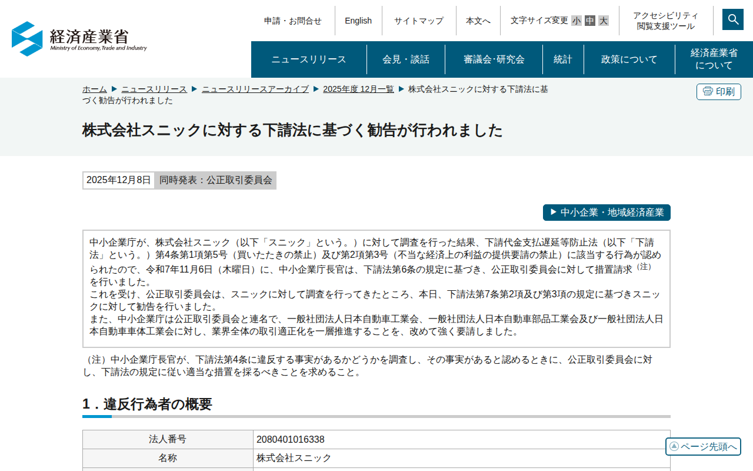The image size is (753, 471).
Task: Click the heading 1．違反行為者の概要
Action: (147, 404)
